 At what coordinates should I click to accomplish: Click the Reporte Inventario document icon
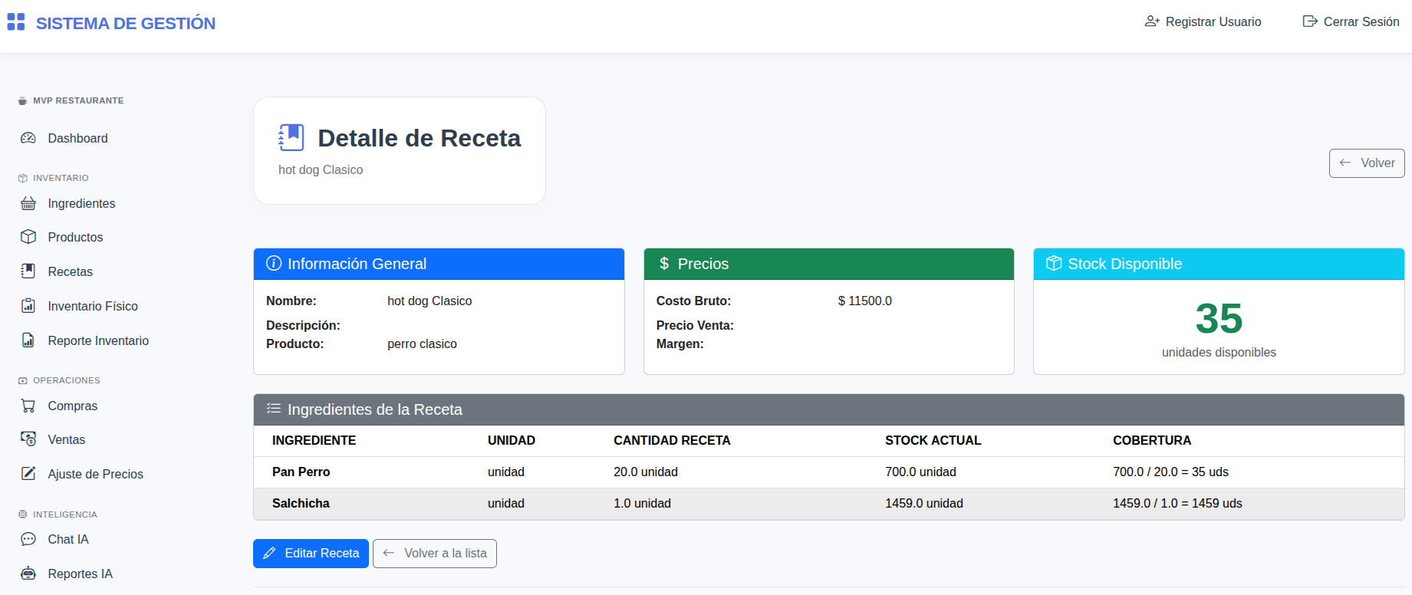coord(28,340)
